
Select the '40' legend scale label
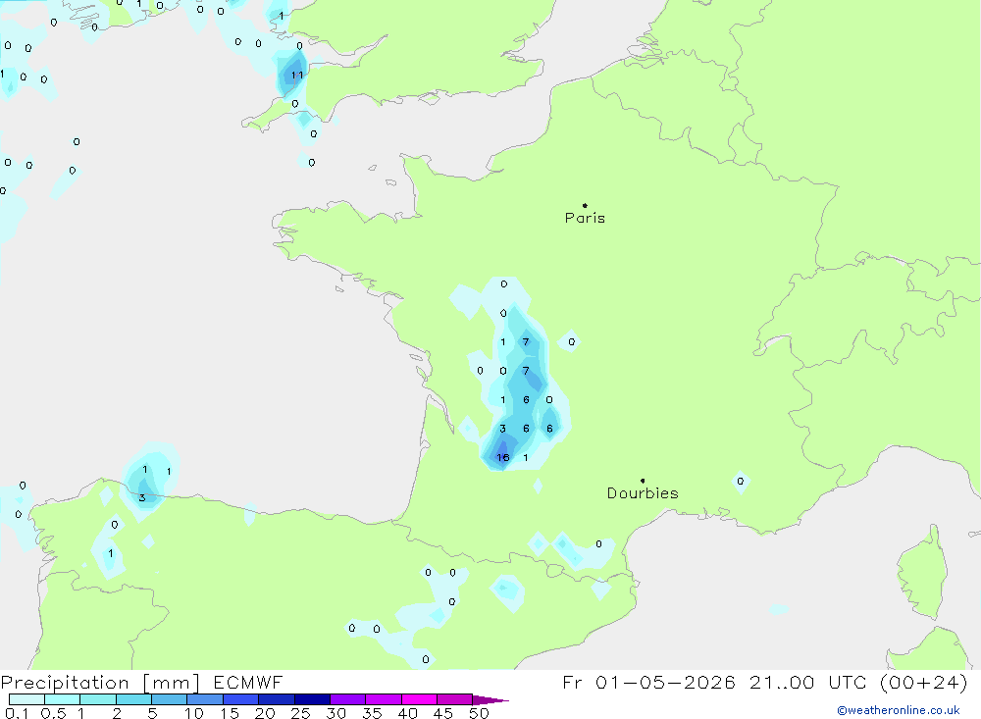point(407,713)
